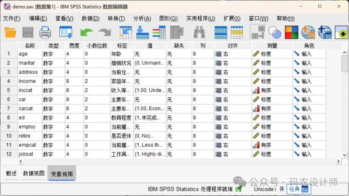Open the 转换(T) menu
Screen dimensions: 349x196
point(116,18)
